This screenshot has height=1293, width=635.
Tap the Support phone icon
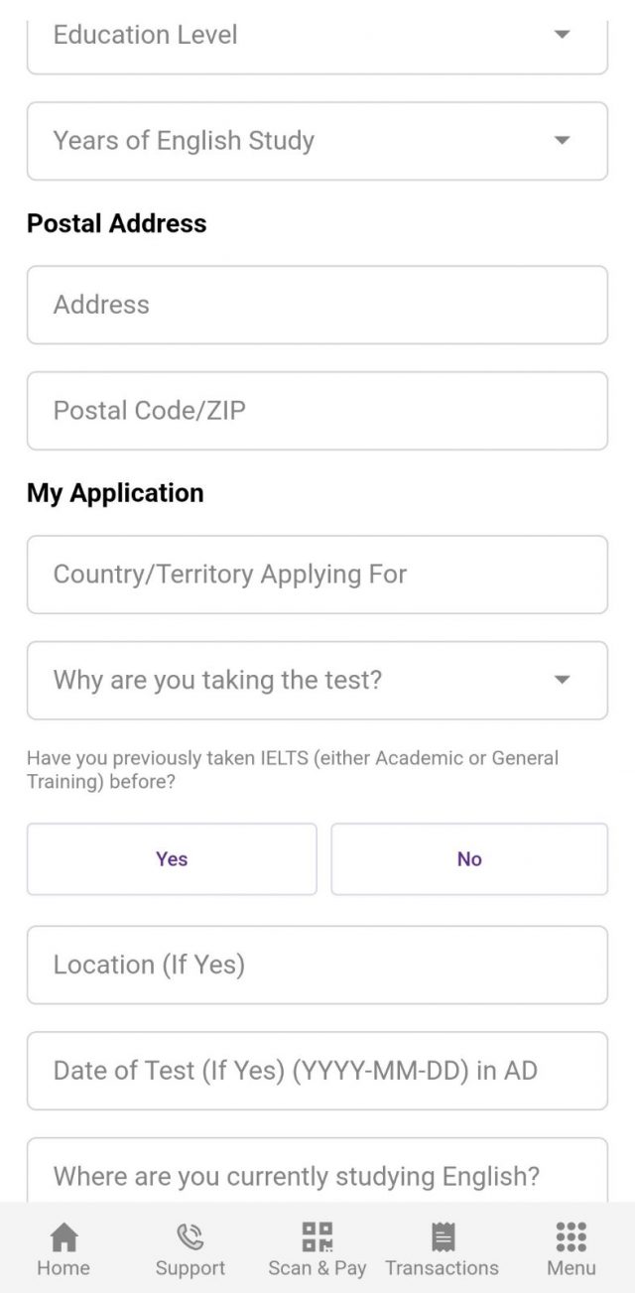190,1236
